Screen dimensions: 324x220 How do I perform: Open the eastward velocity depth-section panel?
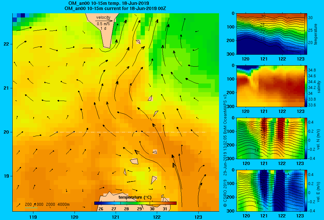click(270, 191)
